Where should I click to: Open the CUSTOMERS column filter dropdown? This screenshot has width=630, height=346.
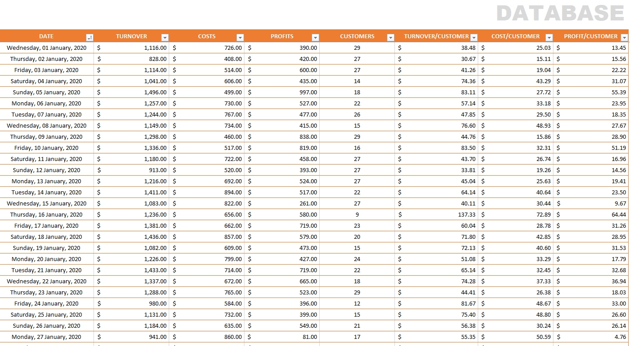pyautogui.click(x=390, y=38)
